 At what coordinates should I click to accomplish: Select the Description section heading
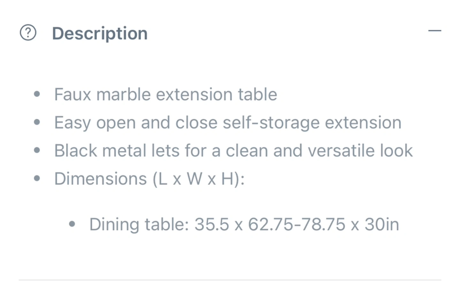100,33
